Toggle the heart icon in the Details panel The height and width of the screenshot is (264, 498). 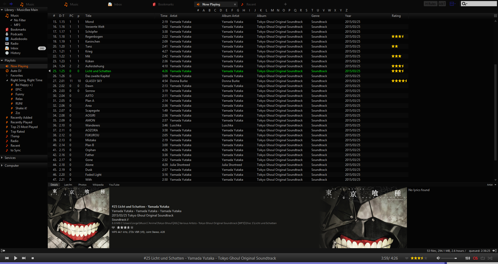coord(113,227)
